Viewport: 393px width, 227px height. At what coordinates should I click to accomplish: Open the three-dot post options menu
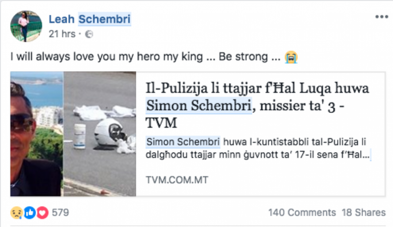tap(382, 17)
